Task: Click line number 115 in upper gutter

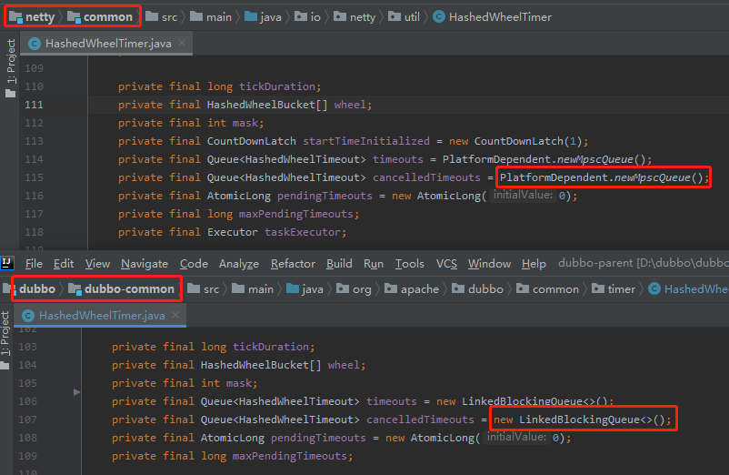Action: (34, 177)
